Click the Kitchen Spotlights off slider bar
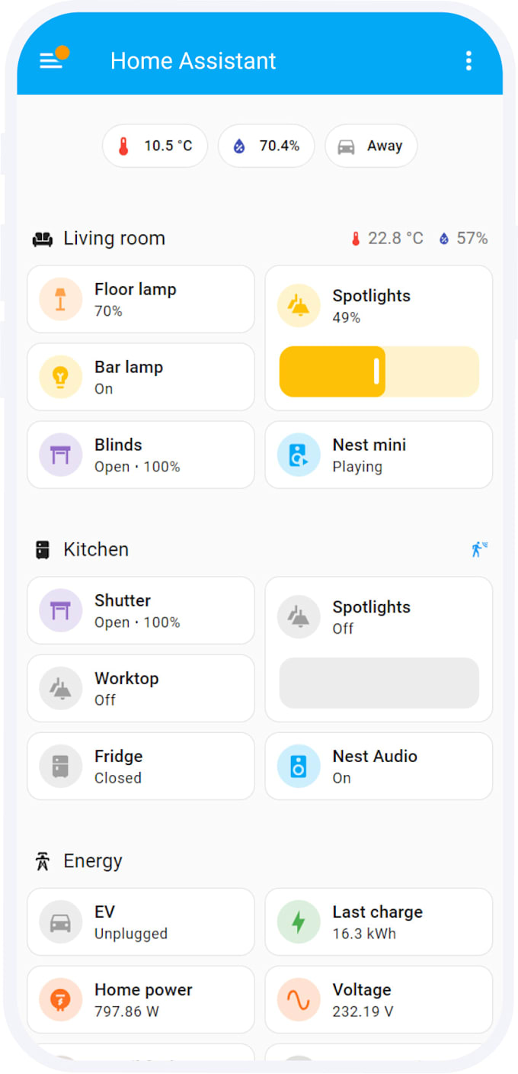The height and width of the screenshot is (1074, 518). [379, 683]
